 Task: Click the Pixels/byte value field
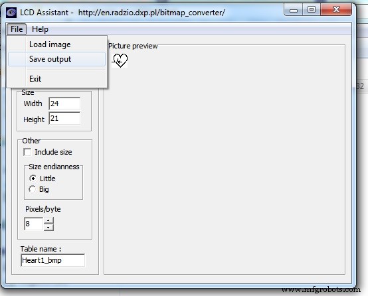pyautogui.click(x=34, y=224)
